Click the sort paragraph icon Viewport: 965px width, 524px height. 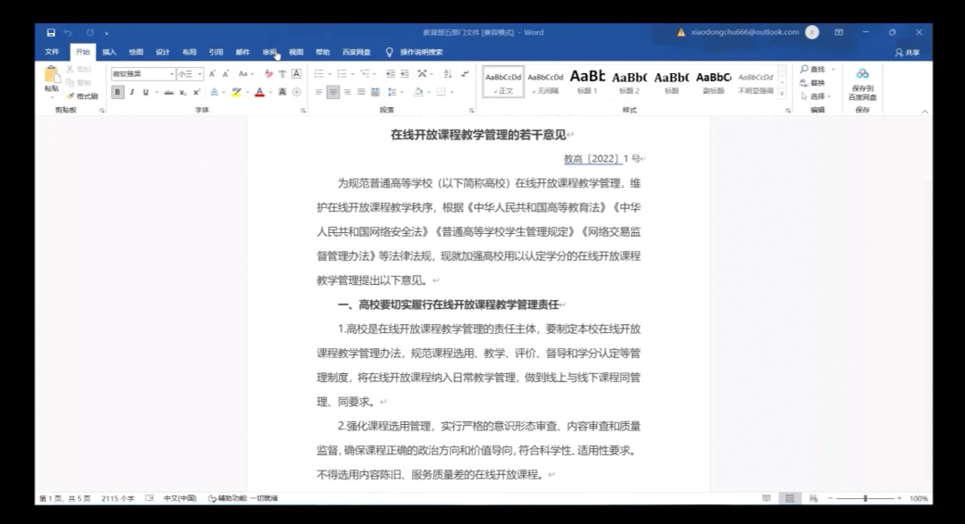point(449,74)
